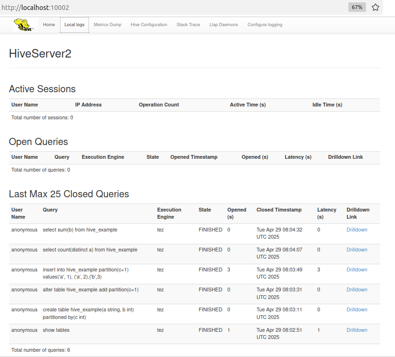Click 'Total number of queries: 6' text
This screenshot has height=357, width=395.
(x=40, y=350)
